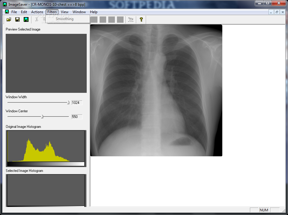Click the Window Center value field 550
Image resolution: width=288 pixels, height=215 pixels.
coord(77,117)
